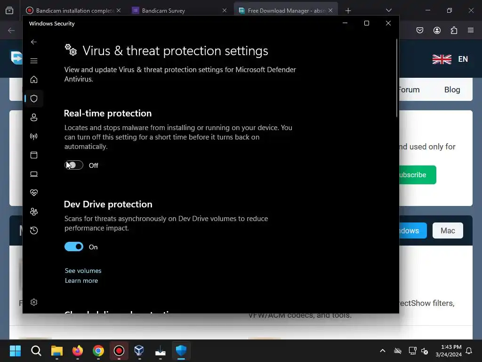The image size is (482, 362).
Task: Open Family options sidebar icon
Action: coord(34,212)
